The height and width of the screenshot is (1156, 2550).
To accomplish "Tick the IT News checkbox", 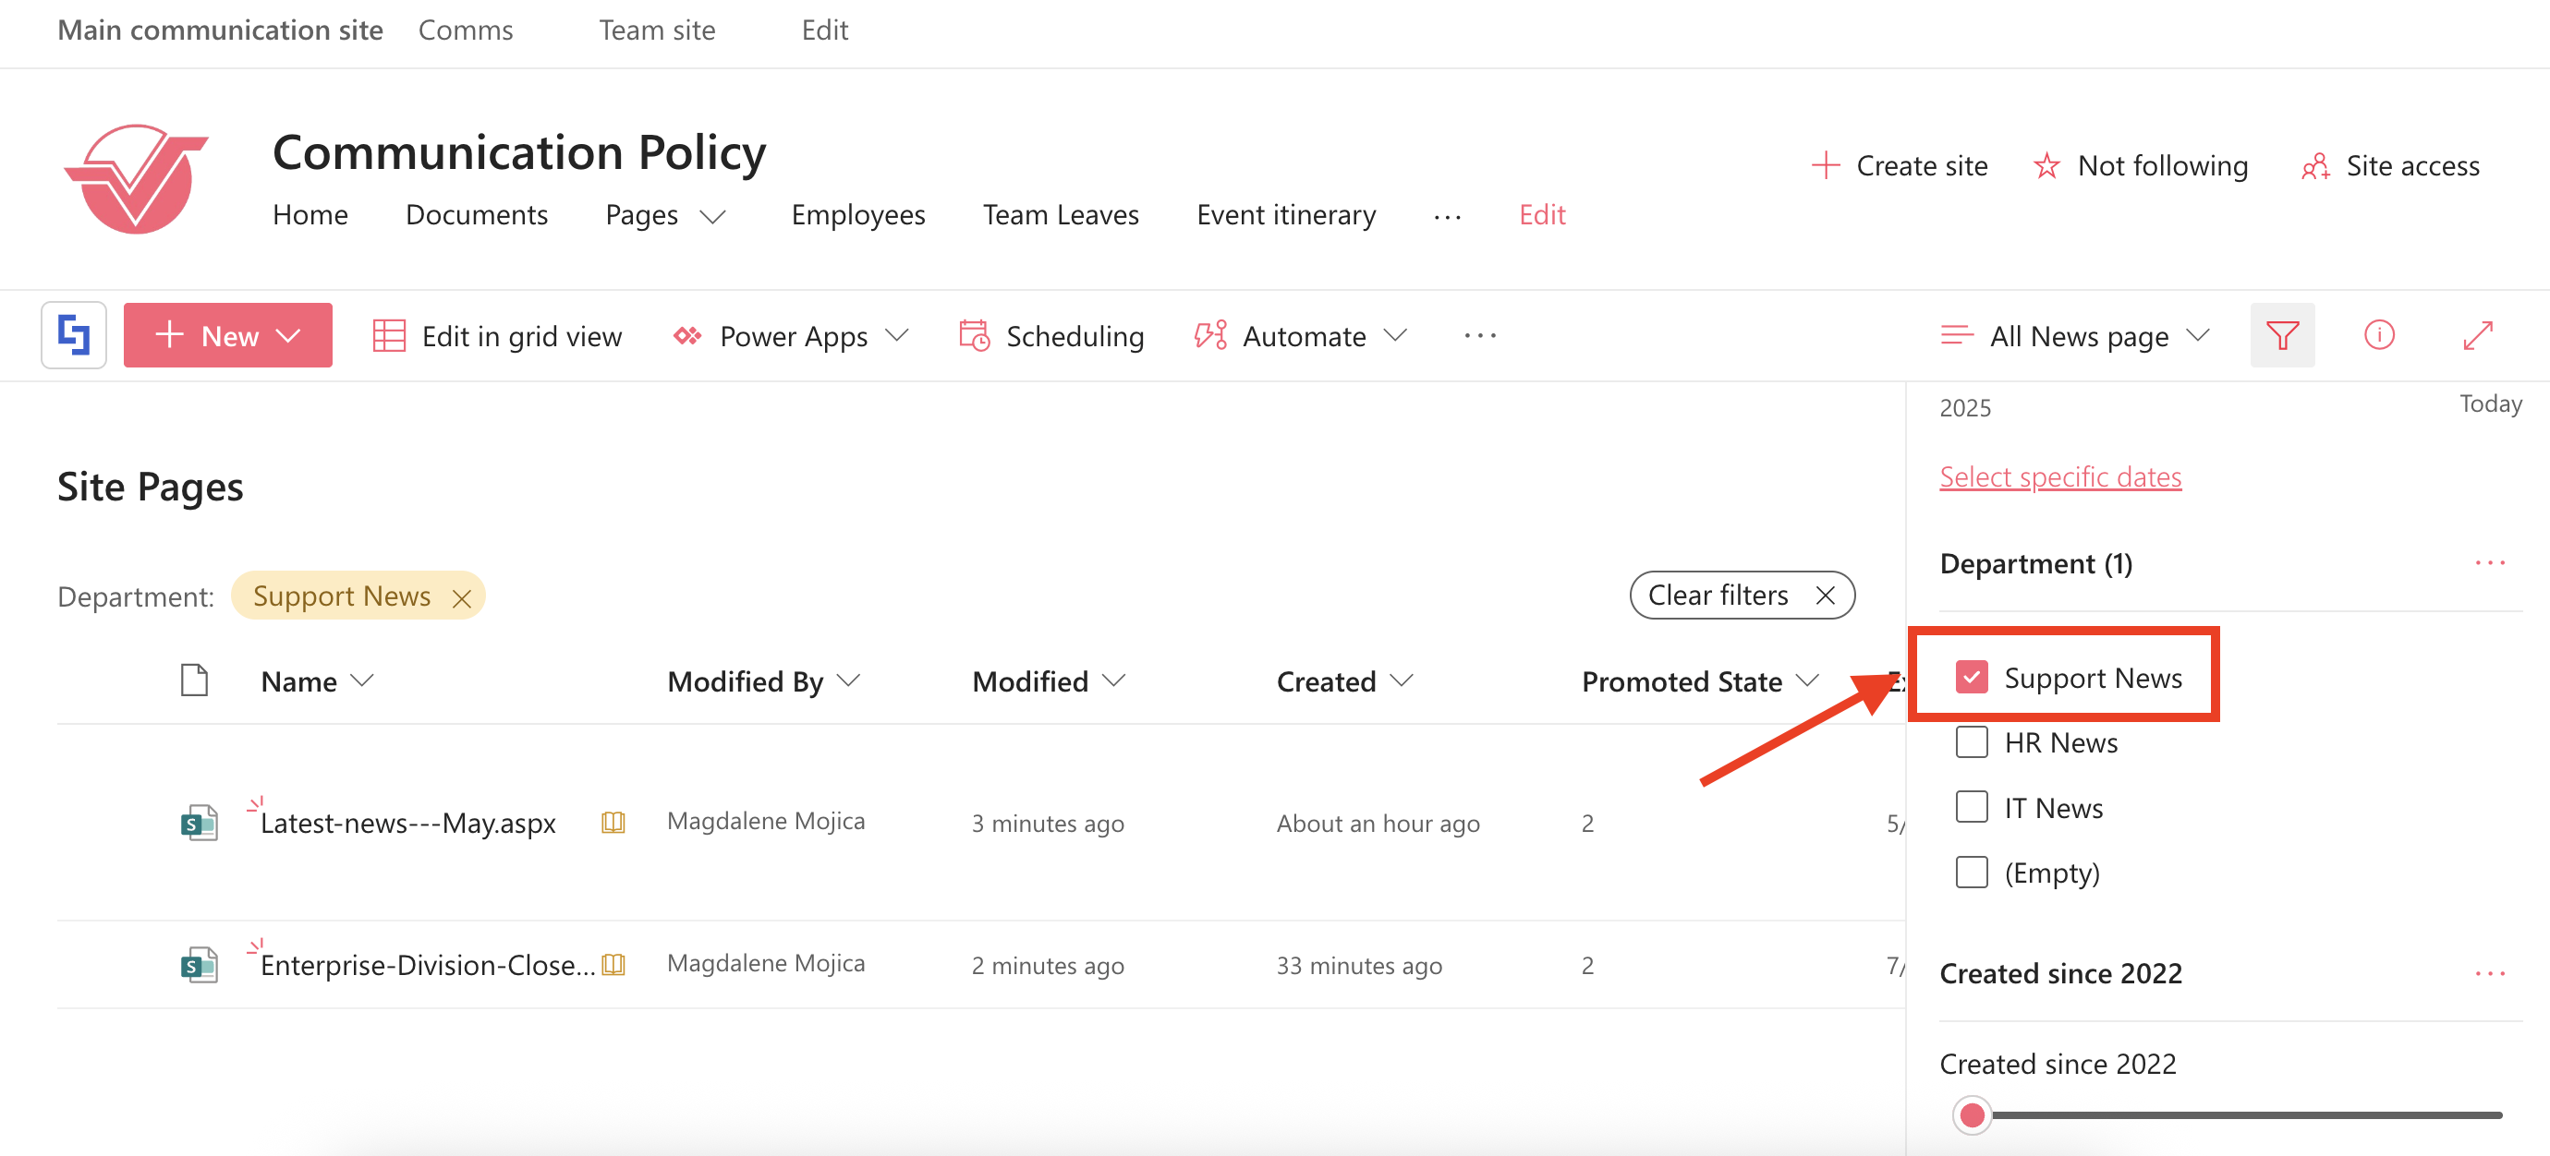I will coord(1971,807).
